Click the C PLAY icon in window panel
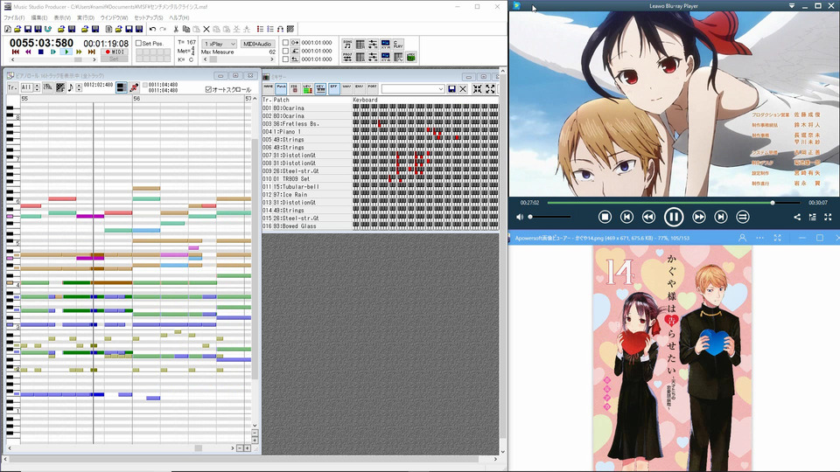 pyautogui.click(x=398, y=44)
